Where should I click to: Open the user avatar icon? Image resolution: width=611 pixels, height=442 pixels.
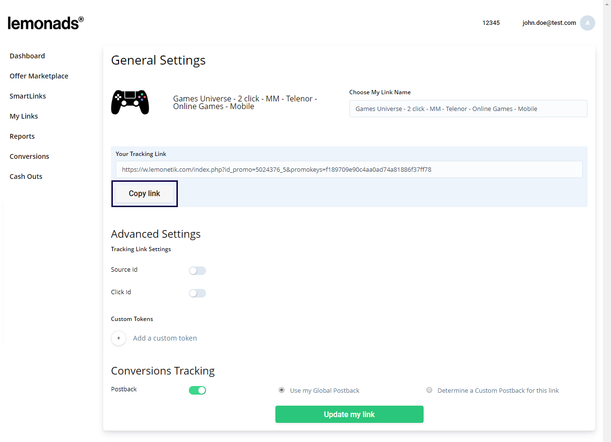[x=587, y=23]
